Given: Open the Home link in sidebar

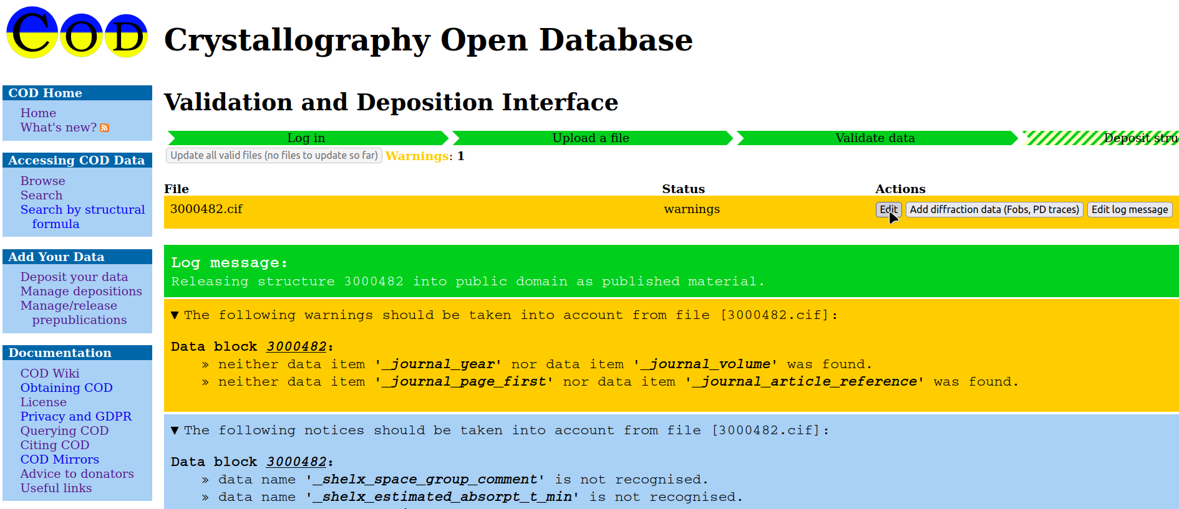Looking at the screenshot, I should [x=38, y=113].
